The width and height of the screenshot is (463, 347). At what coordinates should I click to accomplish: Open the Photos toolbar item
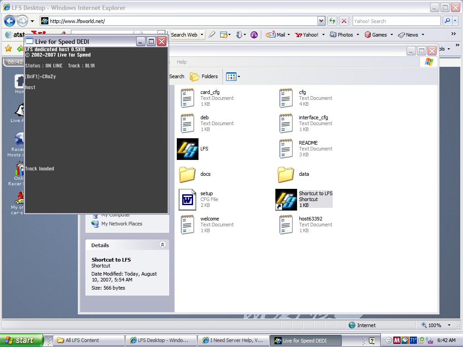341,35
